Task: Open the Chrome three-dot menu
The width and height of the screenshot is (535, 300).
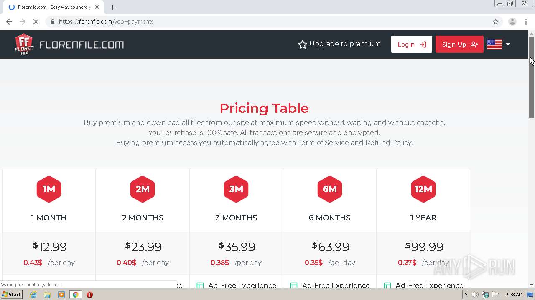Action: point(526,22)
